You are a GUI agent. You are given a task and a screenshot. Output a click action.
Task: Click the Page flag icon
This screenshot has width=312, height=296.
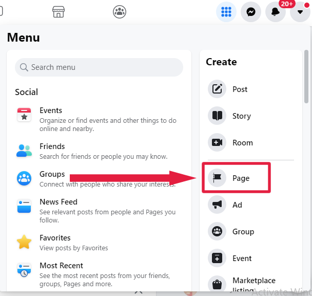[x=217, y=178]
